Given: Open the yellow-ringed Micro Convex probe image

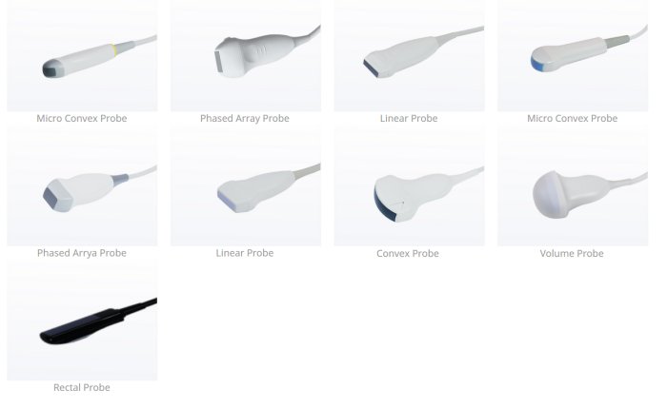Looking at the screenshot, I should coord(82,55).
